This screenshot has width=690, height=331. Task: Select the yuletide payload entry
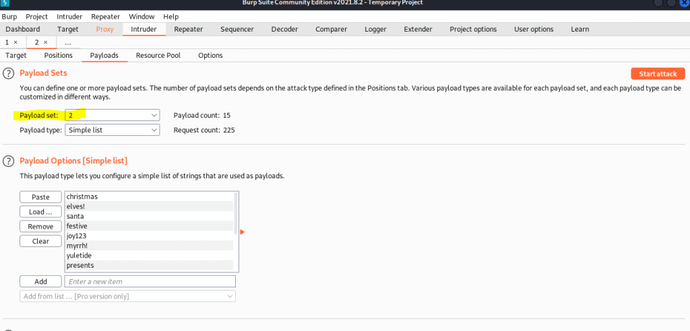click(149, 256)
